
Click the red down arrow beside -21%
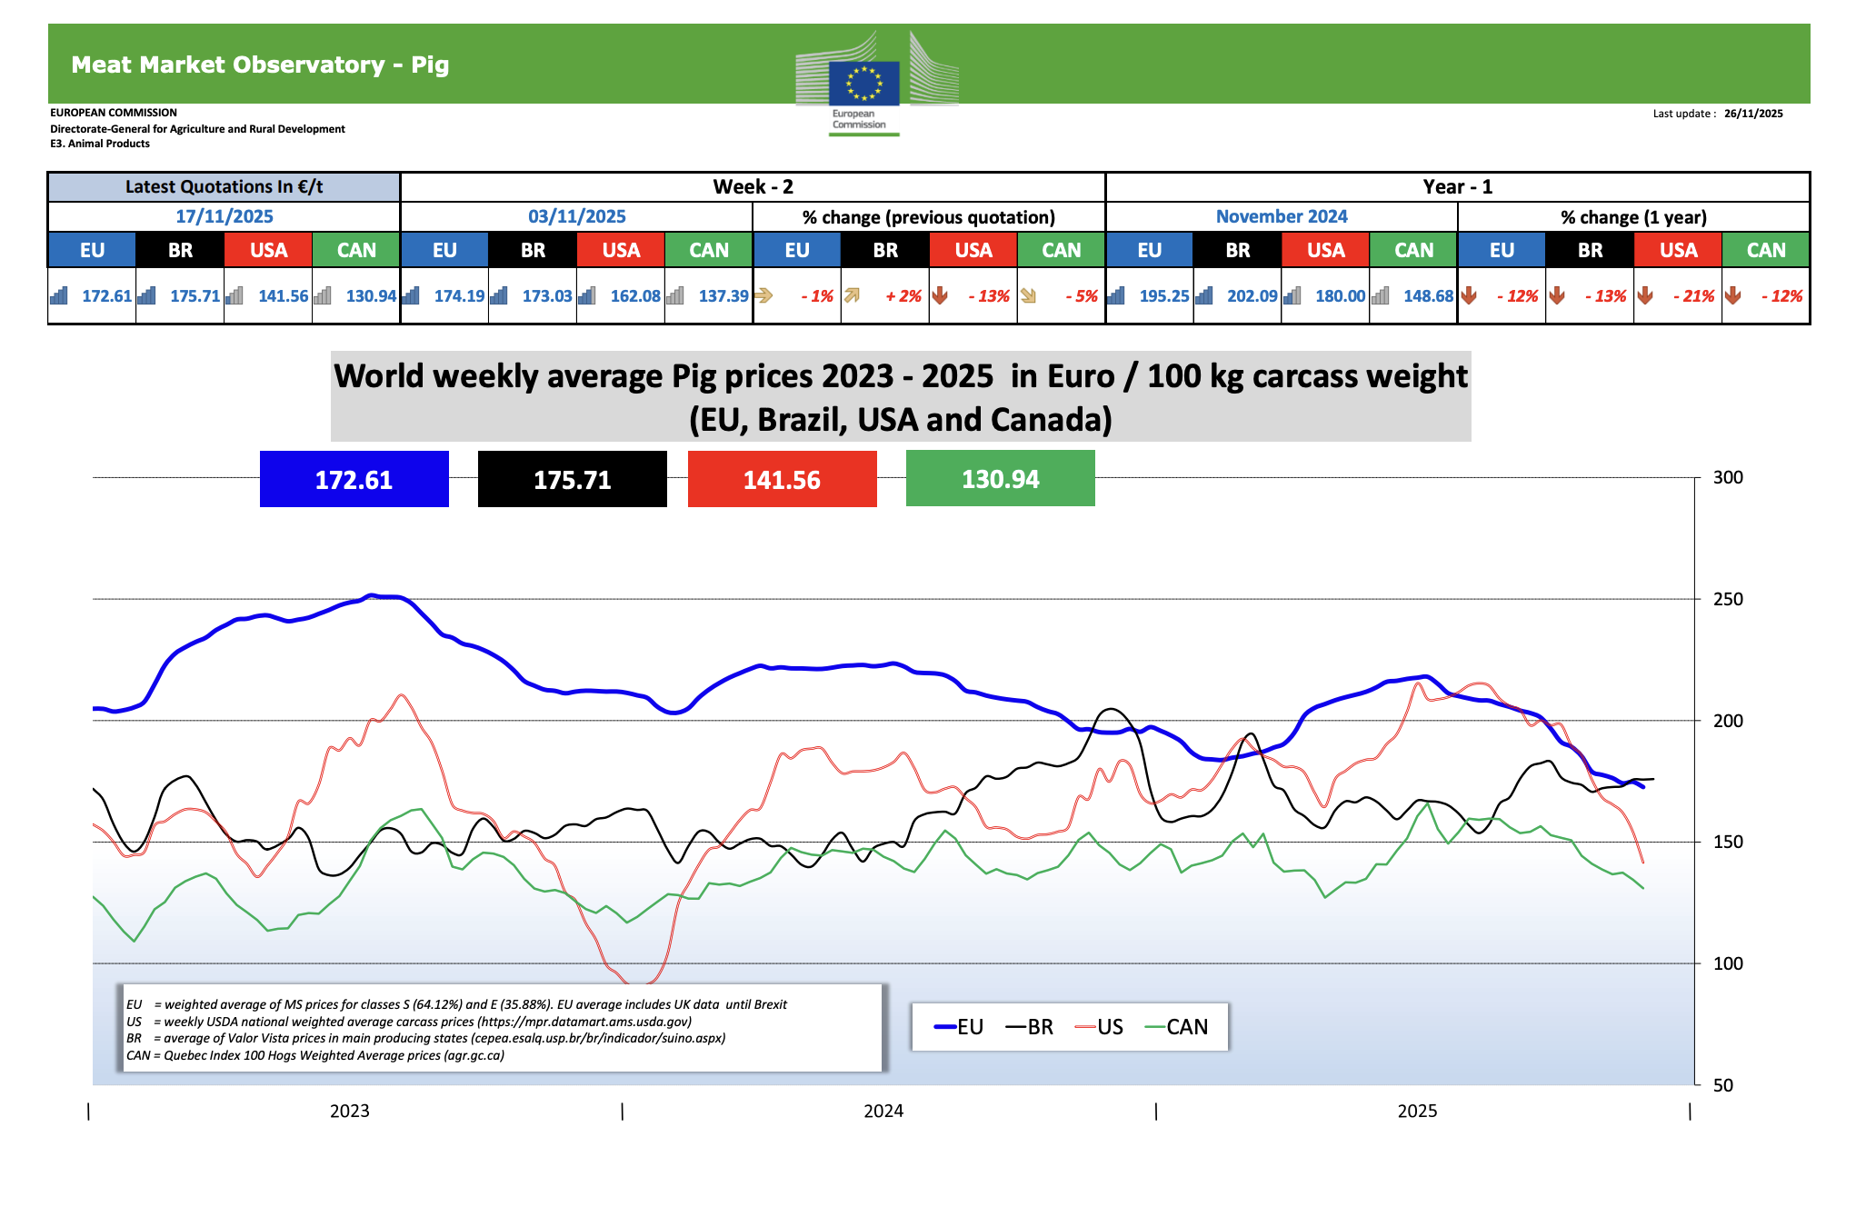(x=1645, y=295)
